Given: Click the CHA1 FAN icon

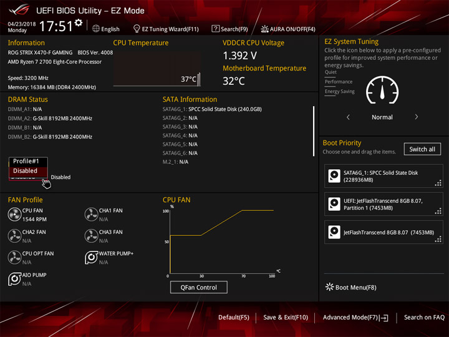Looking at the screenshot, I should point(91,214).
